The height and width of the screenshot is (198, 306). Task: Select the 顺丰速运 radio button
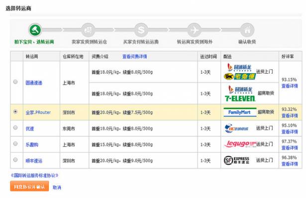coord(15,160)
